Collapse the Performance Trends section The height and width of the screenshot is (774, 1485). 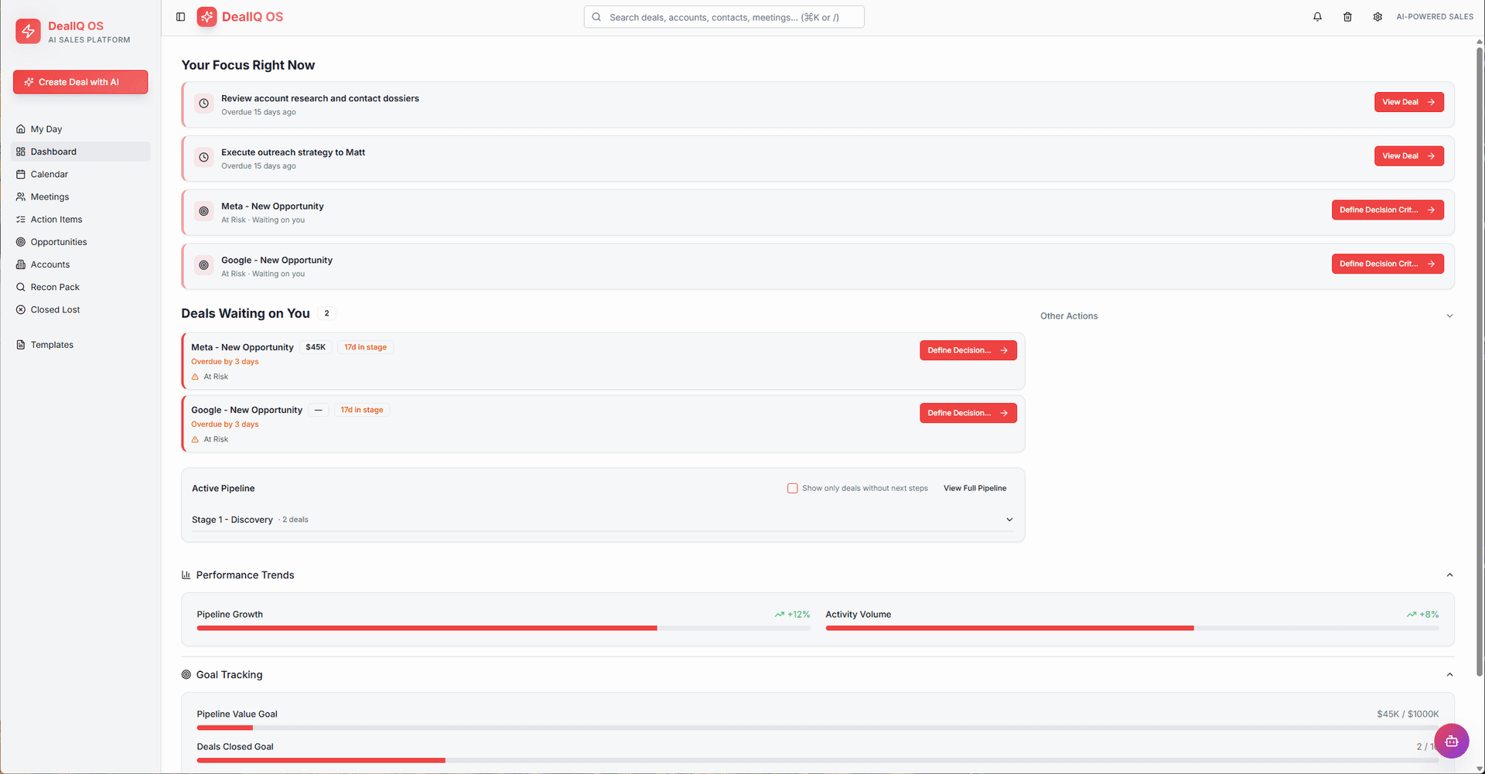(x=1449, y=575)
